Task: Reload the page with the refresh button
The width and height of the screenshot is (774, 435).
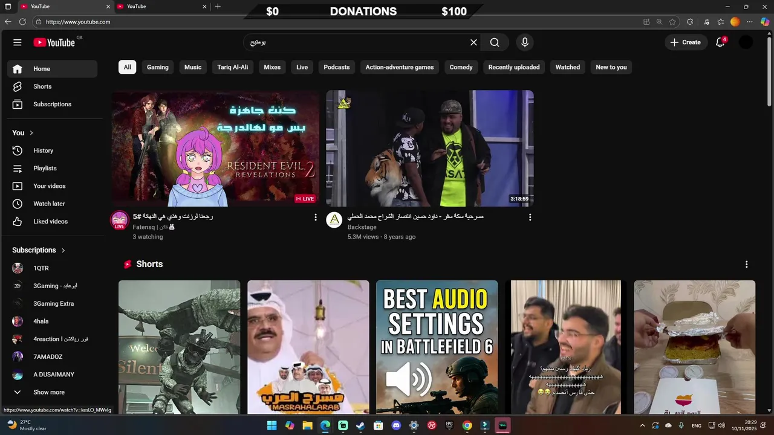Action: [22, 22]
